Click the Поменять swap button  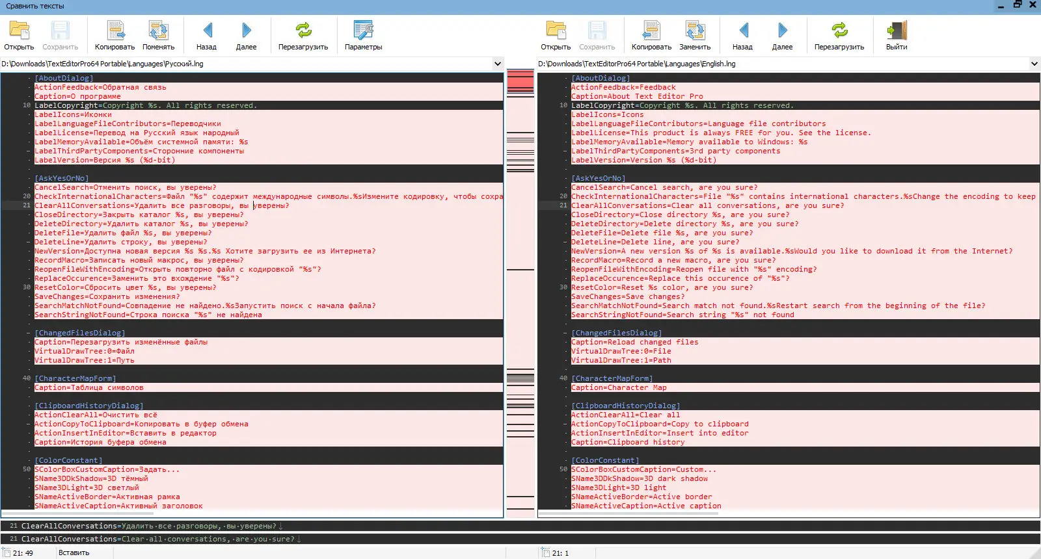click(x=158, y=35)
